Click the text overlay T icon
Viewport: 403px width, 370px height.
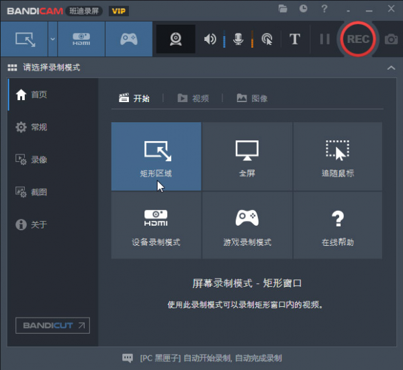pyautogui.click(x=294, y=39)
